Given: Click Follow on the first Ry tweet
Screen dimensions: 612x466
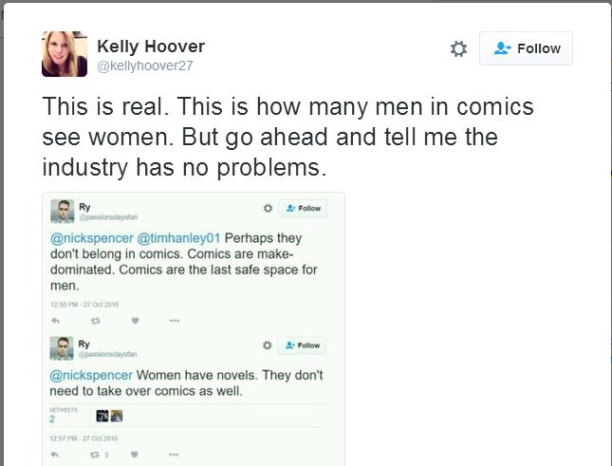Looking at the screenshot, I should (303, 209).
